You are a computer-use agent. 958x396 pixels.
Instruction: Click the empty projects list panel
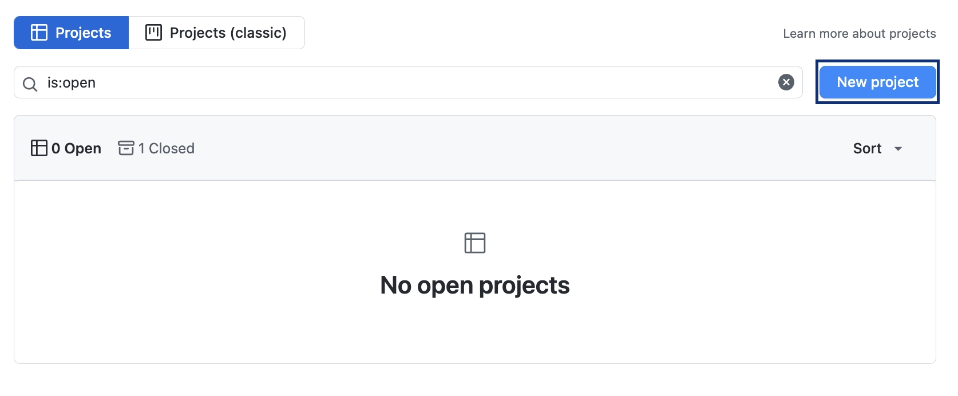click(x=229, y=320)
